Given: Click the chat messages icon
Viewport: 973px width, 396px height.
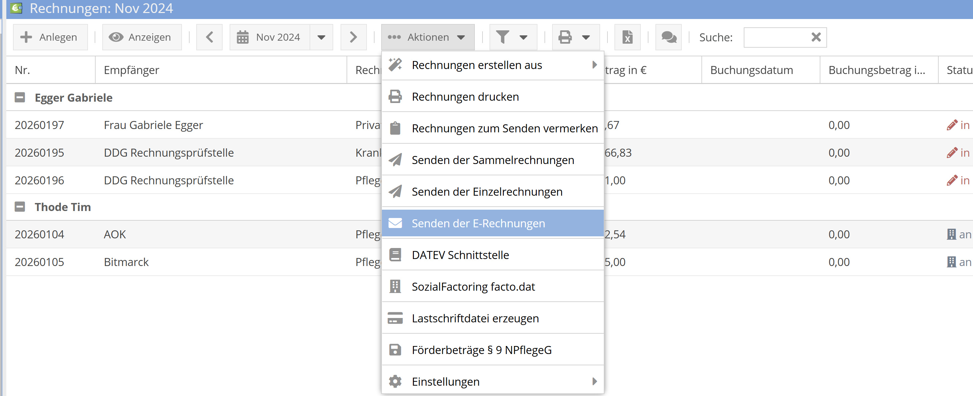Looking at the screenshot, I should tap(668, 37).
